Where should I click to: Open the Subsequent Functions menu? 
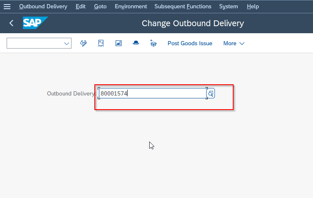click(182, 7)
